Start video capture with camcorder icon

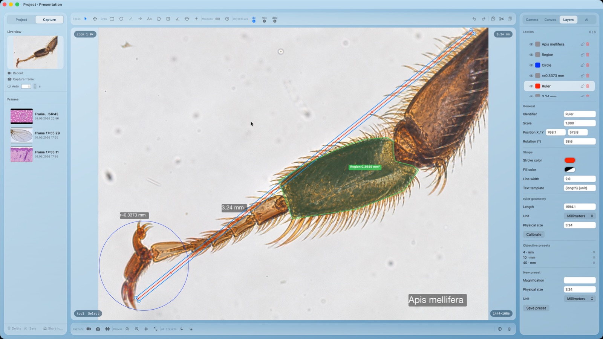(89, 329)
